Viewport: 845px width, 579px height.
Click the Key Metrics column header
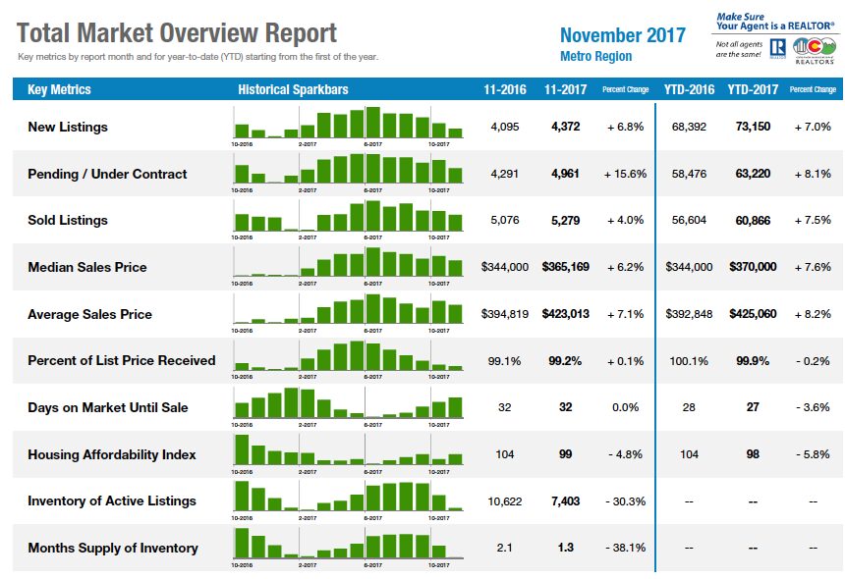pos(59,89)
